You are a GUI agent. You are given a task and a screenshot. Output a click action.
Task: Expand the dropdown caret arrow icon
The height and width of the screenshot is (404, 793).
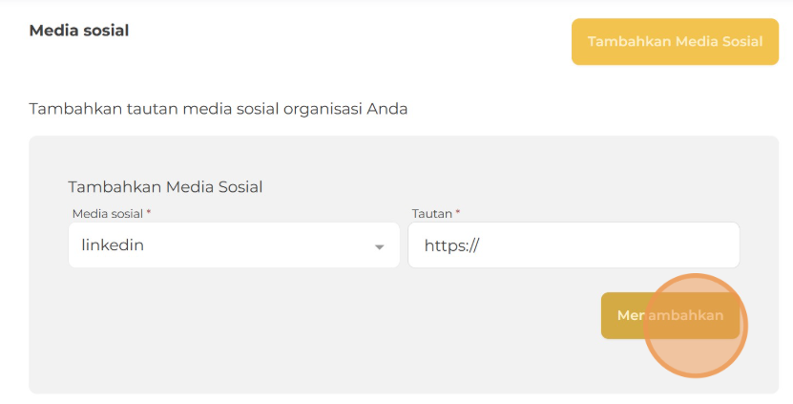[x=379, y=247]
